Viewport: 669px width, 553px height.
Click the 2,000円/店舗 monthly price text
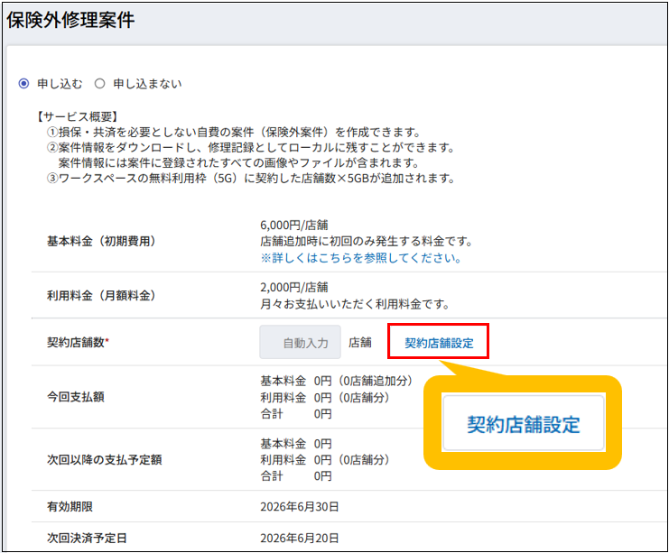[294, 288]
